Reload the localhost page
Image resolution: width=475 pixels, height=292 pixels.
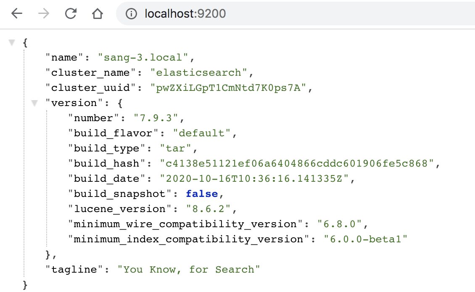pyautogui.click(x=71, y=13)
